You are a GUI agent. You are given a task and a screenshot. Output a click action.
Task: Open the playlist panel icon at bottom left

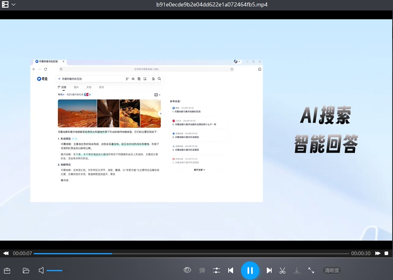click(x=7, y=270)
